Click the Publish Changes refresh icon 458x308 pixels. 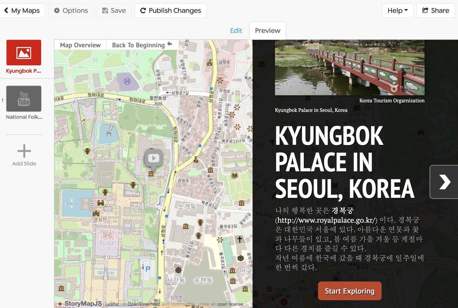[x=144, y=10]
